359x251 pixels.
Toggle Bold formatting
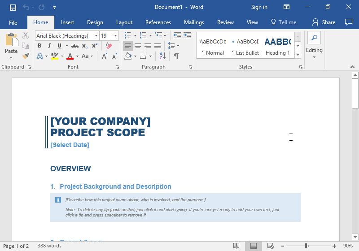(x=39, y=46)
